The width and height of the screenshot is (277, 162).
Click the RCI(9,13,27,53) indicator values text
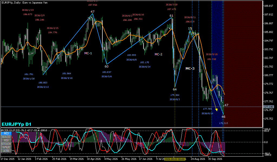coord(24,130)
